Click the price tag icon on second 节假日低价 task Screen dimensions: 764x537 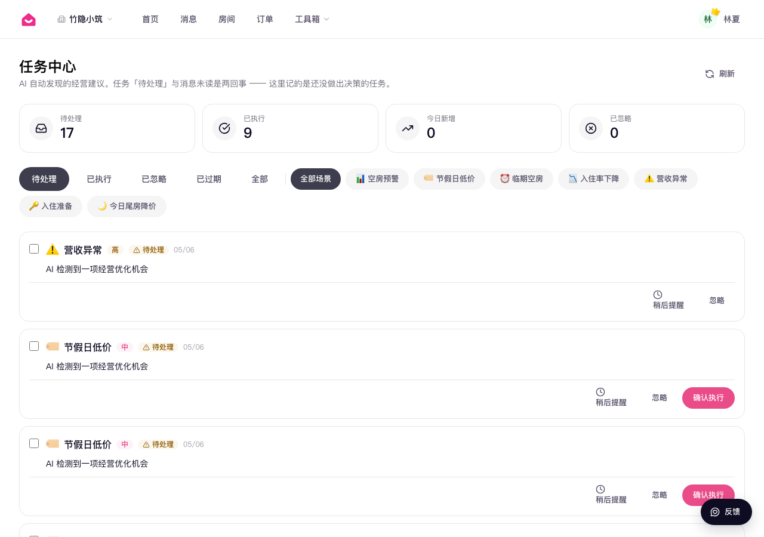click(x=53, y=444)
